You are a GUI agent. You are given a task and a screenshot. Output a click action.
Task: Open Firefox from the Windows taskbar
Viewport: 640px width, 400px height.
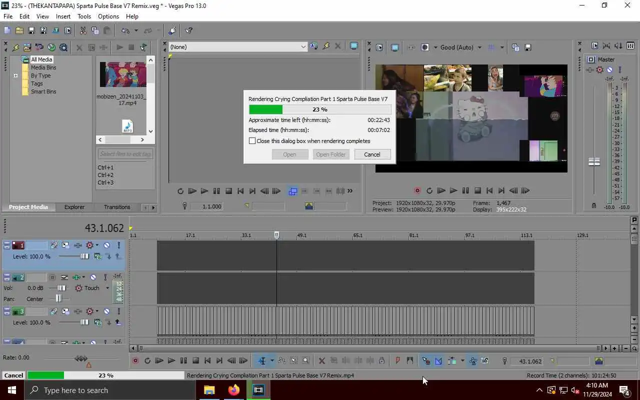pos(234,390)
